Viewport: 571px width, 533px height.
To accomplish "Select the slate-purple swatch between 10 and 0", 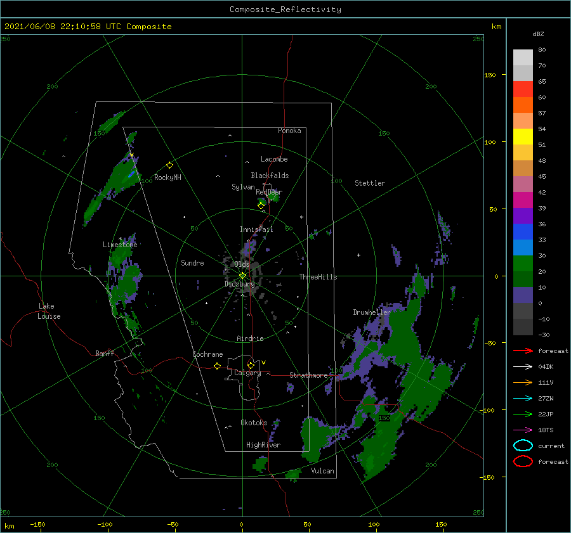I will click(523, 295).
